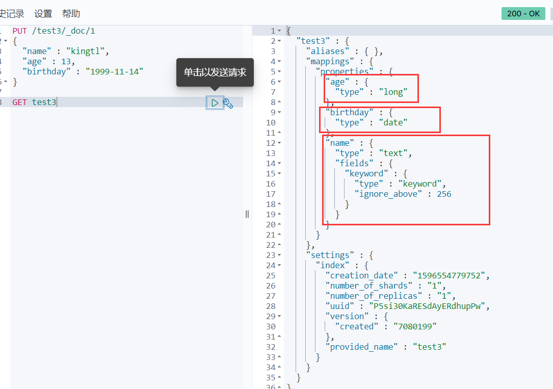
Task: Click the green send request play icon
Action: 215,103
